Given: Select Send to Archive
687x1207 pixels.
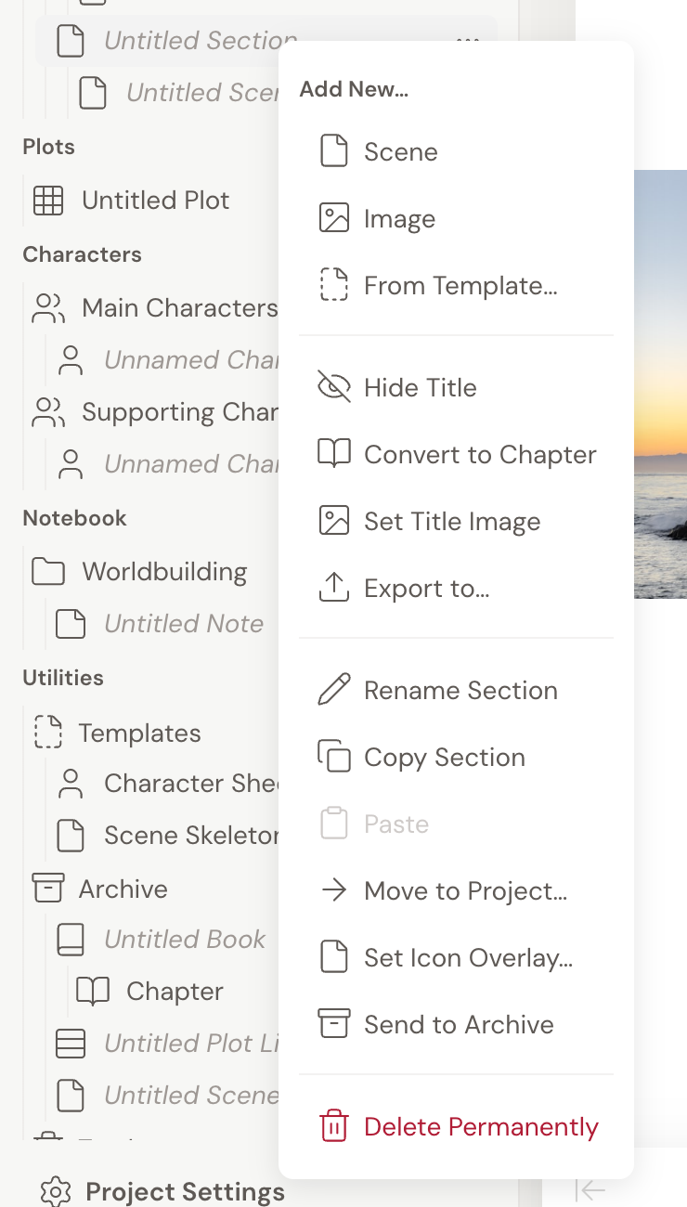Looking at the screenshot, I should [x=457, y=1024].
